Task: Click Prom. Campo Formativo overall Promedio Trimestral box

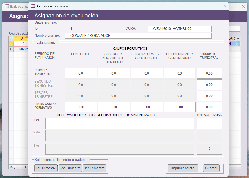Action: (209, 107)
